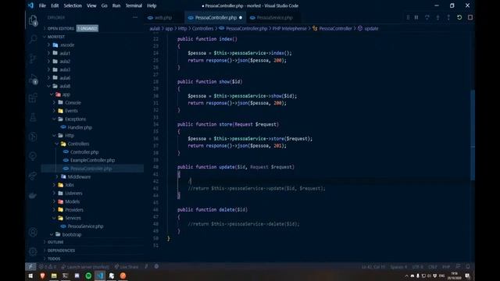This screenshot has width=500, height=281.
Task: Click feedback icon in status bar
Action: 458,266
